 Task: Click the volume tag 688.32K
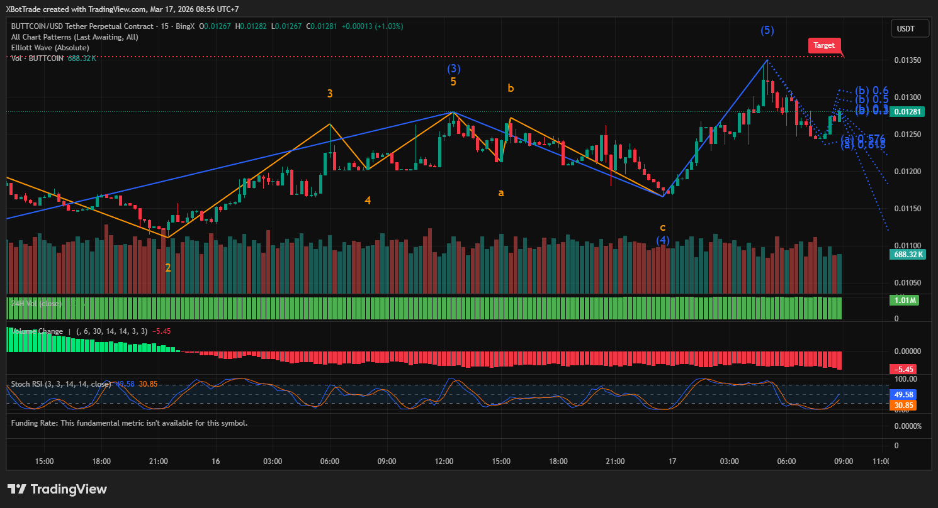coord(907,255)
